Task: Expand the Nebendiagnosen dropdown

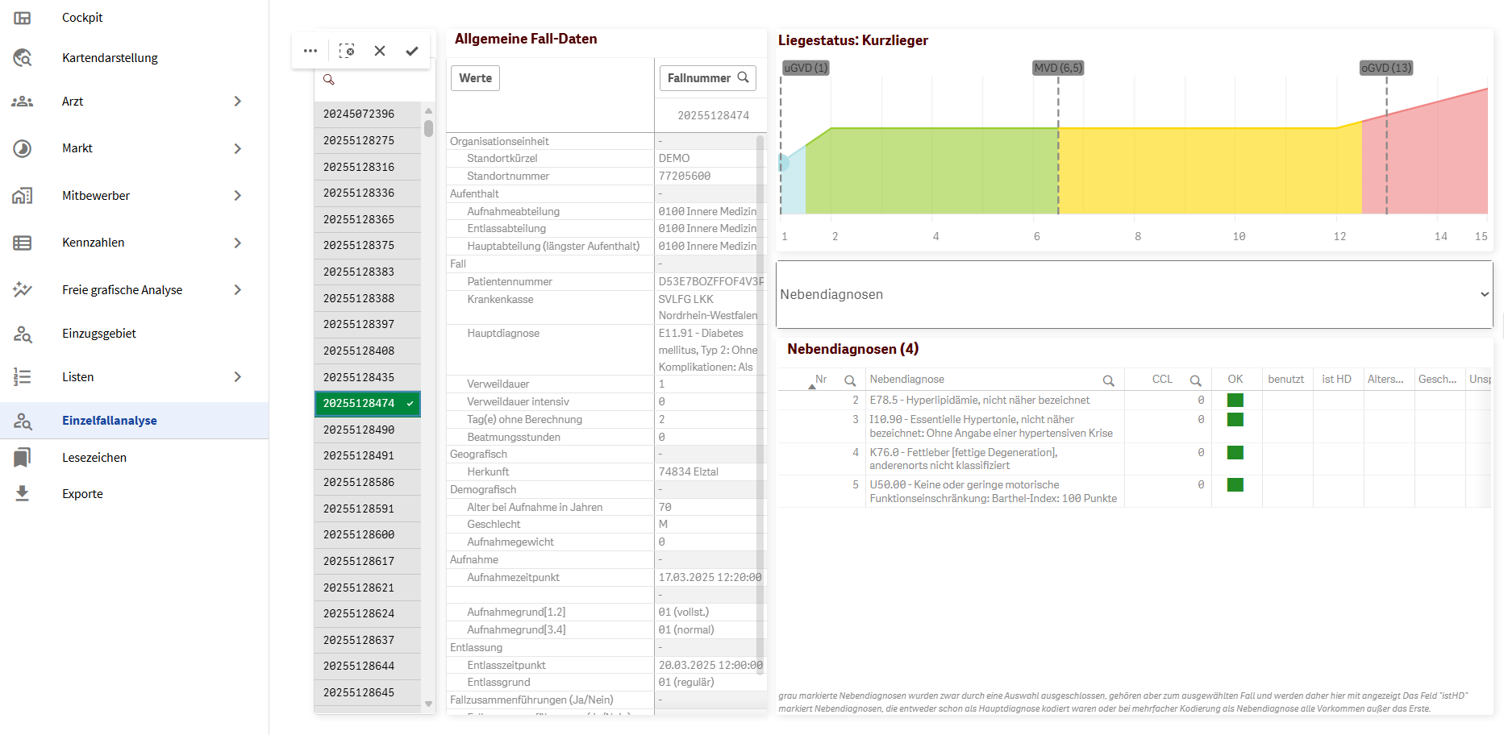Action: click(1135, 294)
